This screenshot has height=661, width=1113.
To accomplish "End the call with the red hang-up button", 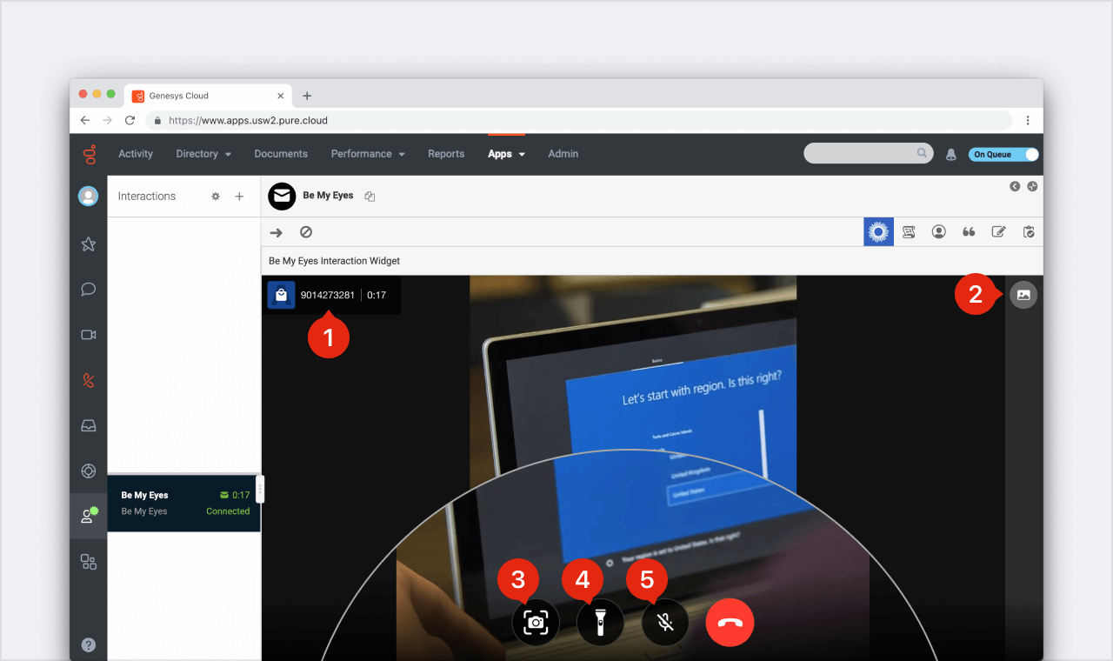I will point(730,622).
